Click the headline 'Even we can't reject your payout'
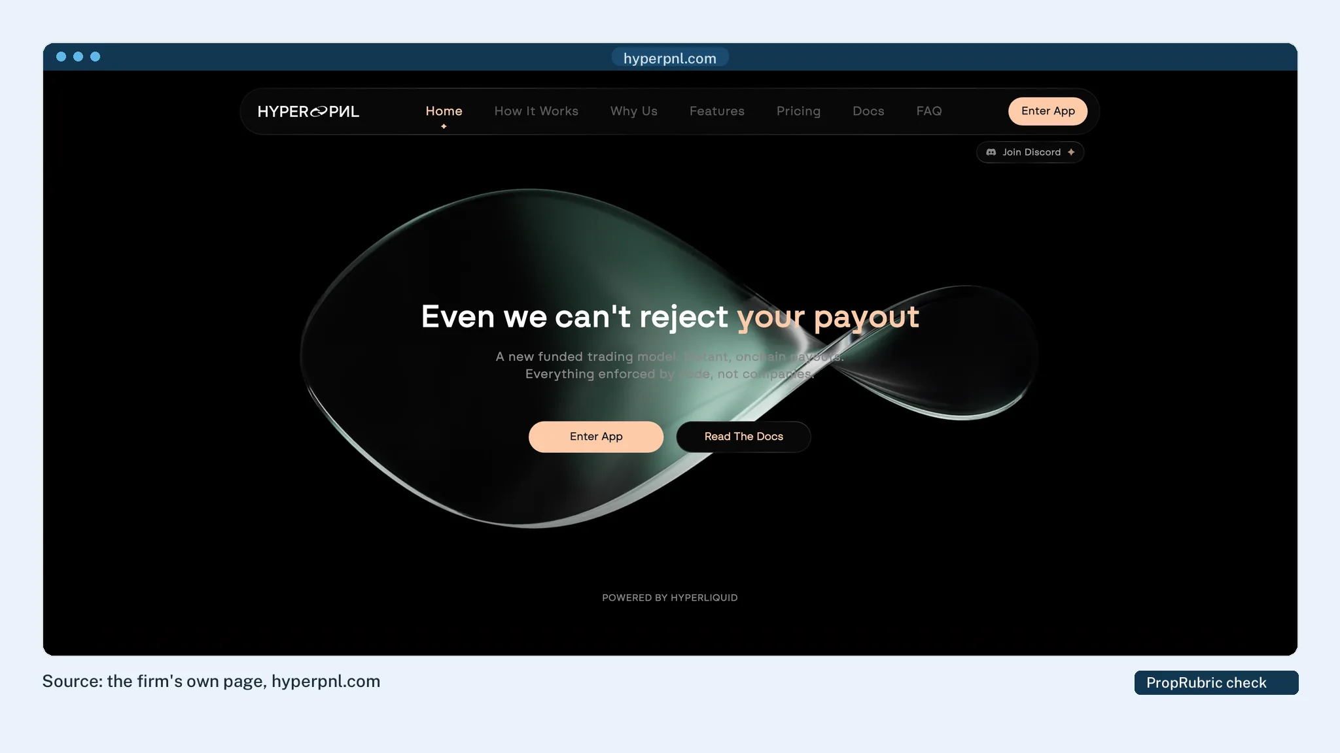This screenshot has height=753, width=1340. [x=670, y=317]
